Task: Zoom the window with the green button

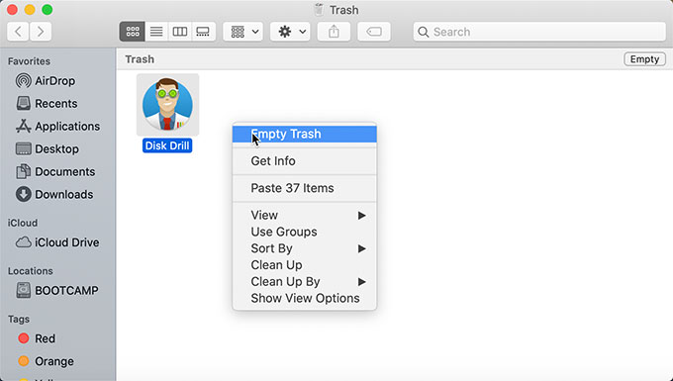Action: point(48,10)
